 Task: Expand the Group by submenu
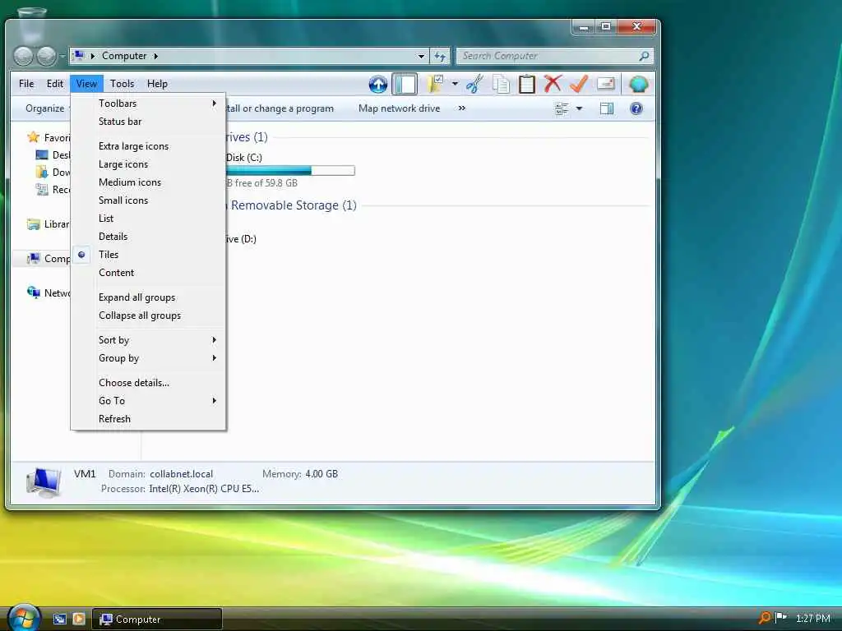pyautogui.click(x=148, y=358)
